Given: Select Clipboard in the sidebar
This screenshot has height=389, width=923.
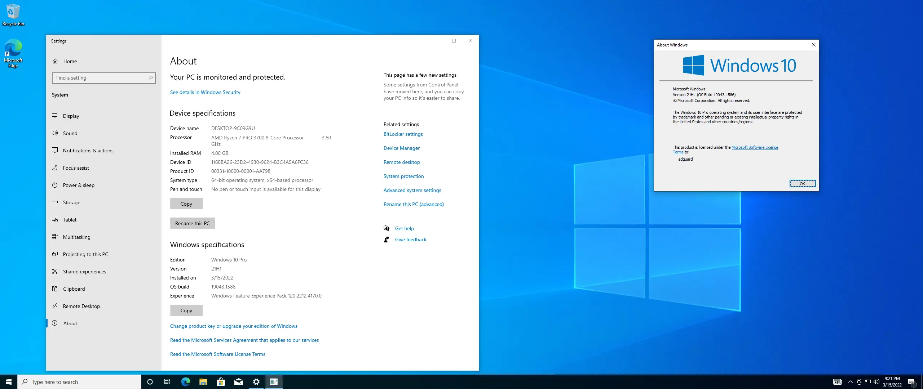Looking at the screenshot, I should tap(74, 289).
